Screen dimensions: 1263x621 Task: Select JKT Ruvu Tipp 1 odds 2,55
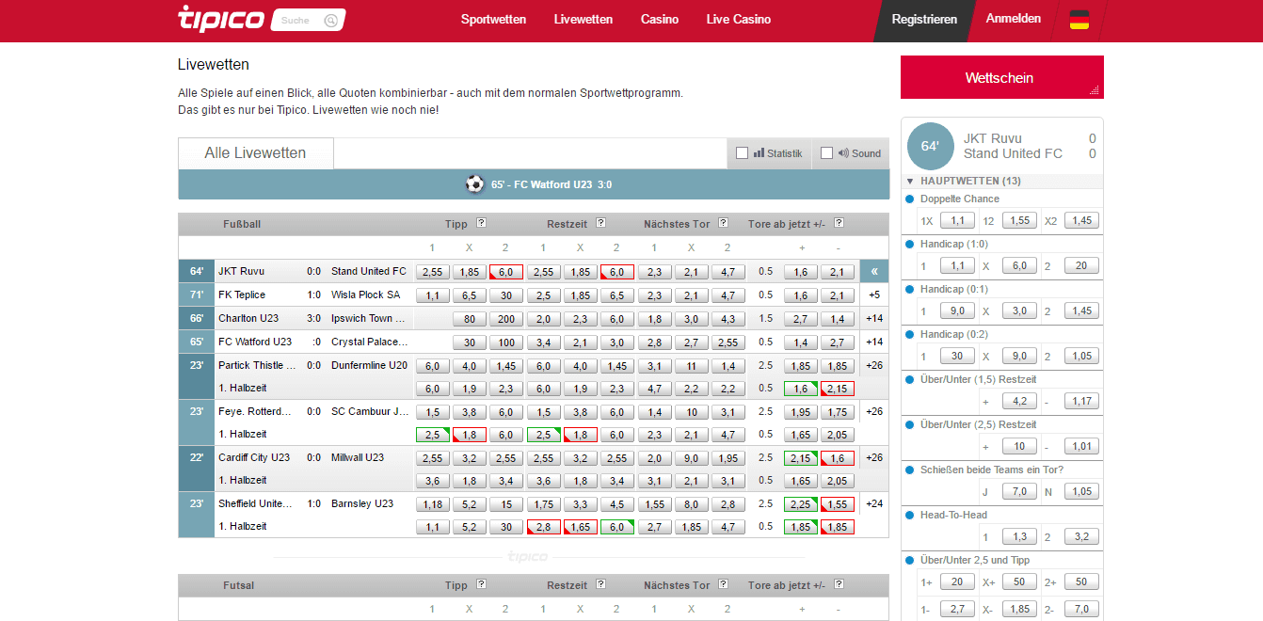tap(432, 271)
